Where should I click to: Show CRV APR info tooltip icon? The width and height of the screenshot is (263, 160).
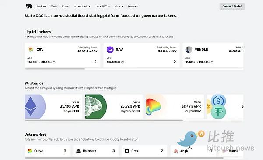(x=54, y=62)
